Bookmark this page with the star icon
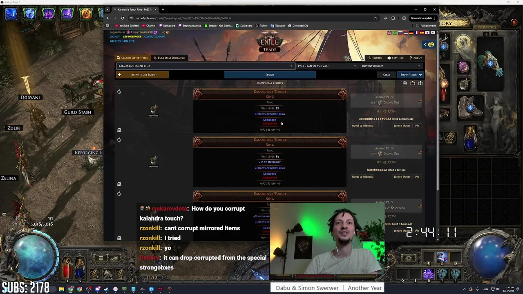523x294 pixels. coord(375,18)
